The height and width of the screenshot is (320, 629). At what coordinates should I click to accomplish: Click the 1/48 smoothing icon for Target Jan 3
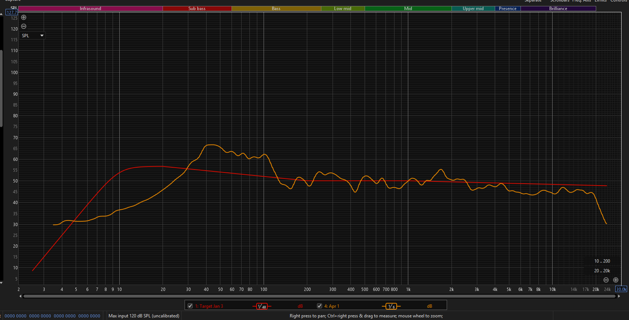click(x=262, y=306)
